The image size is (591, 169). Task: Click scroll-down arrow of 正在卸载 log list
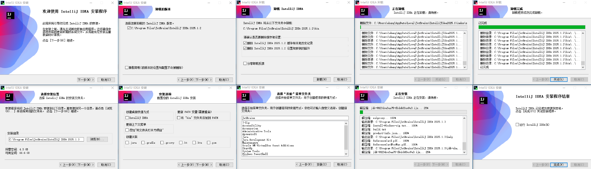coord(465,67)
